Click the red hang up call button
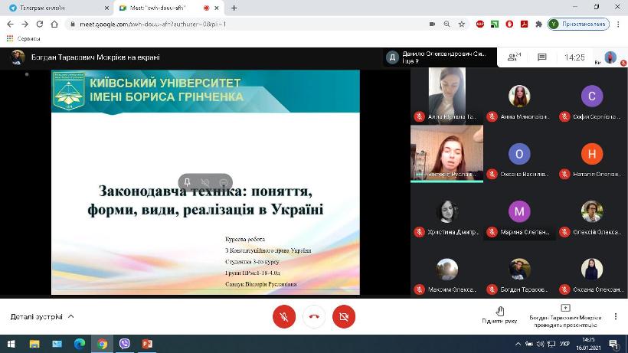The image size is (628, 353). click(x=313, y=316)
